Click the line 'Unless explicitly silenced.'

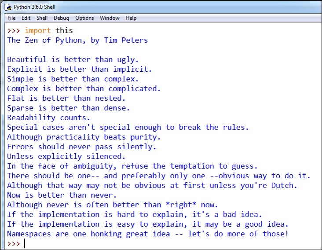pos(66,157)
